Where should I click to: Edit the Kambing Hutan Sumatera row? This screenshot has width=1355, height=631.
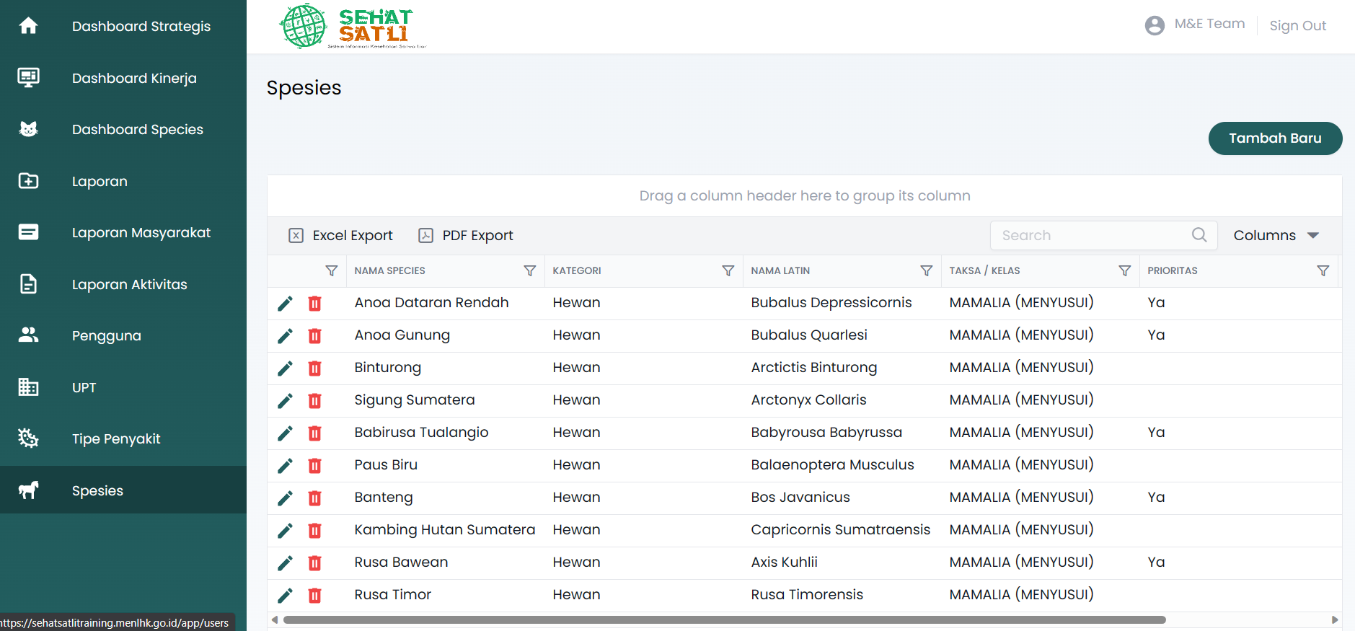(286, 531)
